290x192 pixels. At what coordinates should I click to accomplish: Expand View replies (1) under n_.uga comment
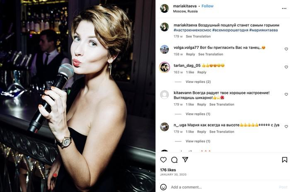click(198, 141)
